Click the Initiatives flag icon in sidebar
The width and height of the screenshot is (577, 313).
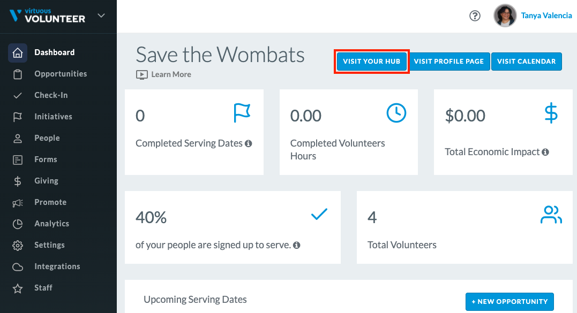18,117
